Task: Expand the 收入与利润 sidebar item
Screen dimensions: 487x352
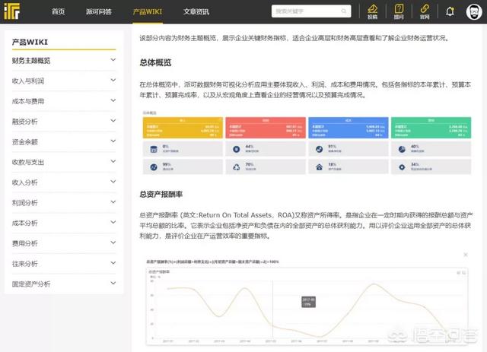Action: [x=113, y=81]
